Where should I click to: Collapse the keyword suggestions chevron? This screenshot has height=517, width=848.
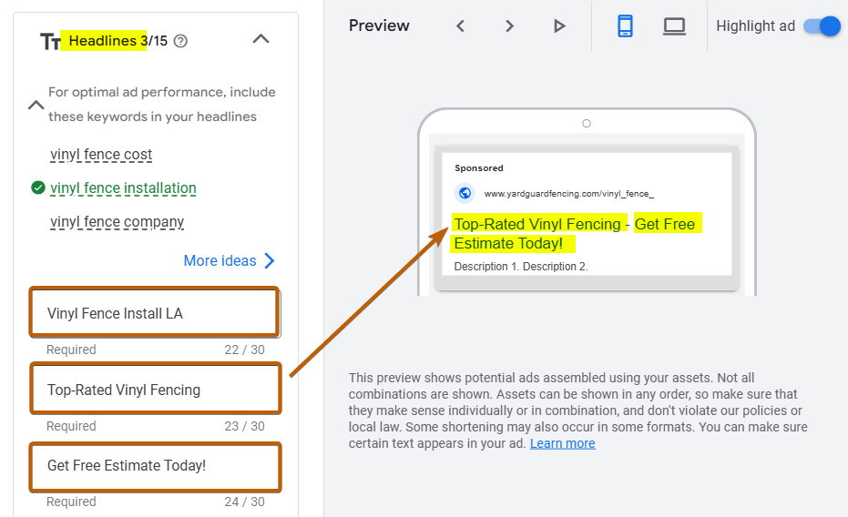[x=36, y=105]
